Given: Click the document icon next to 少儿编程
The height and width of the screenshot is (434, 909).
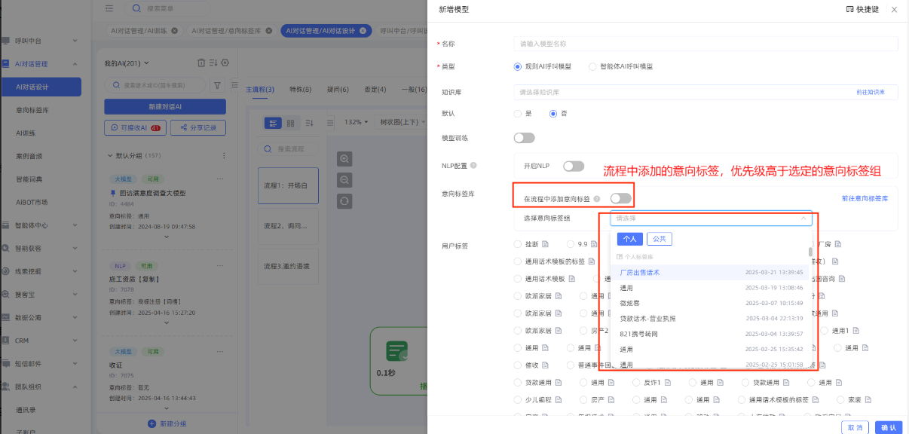Looking at the screenshot, I should pos(559,400).
